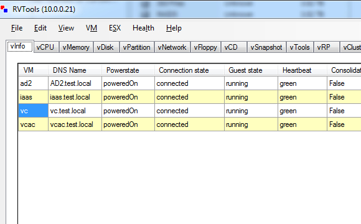The image size is (361, 224).
Task: Switch to the vTools tab
Action: click(299, 47)
